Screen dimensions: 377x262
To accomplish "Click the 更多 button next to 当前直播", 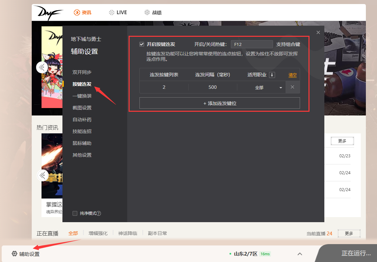I will click(x=349, y=233).
